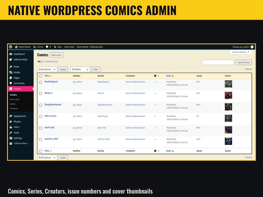
Task: Click Title sort arrows in header
Action: tap(51, 76)
